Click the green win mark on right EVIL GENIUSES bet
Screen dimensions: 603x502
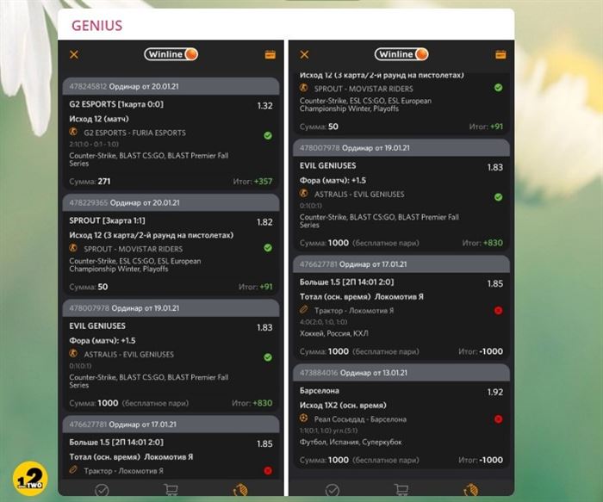pyautogui.click(x=499, y=197)
